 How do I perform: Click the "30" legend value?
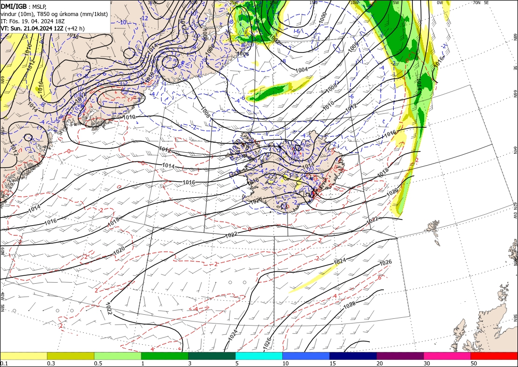pyautogui.click(x=427, y=363)
